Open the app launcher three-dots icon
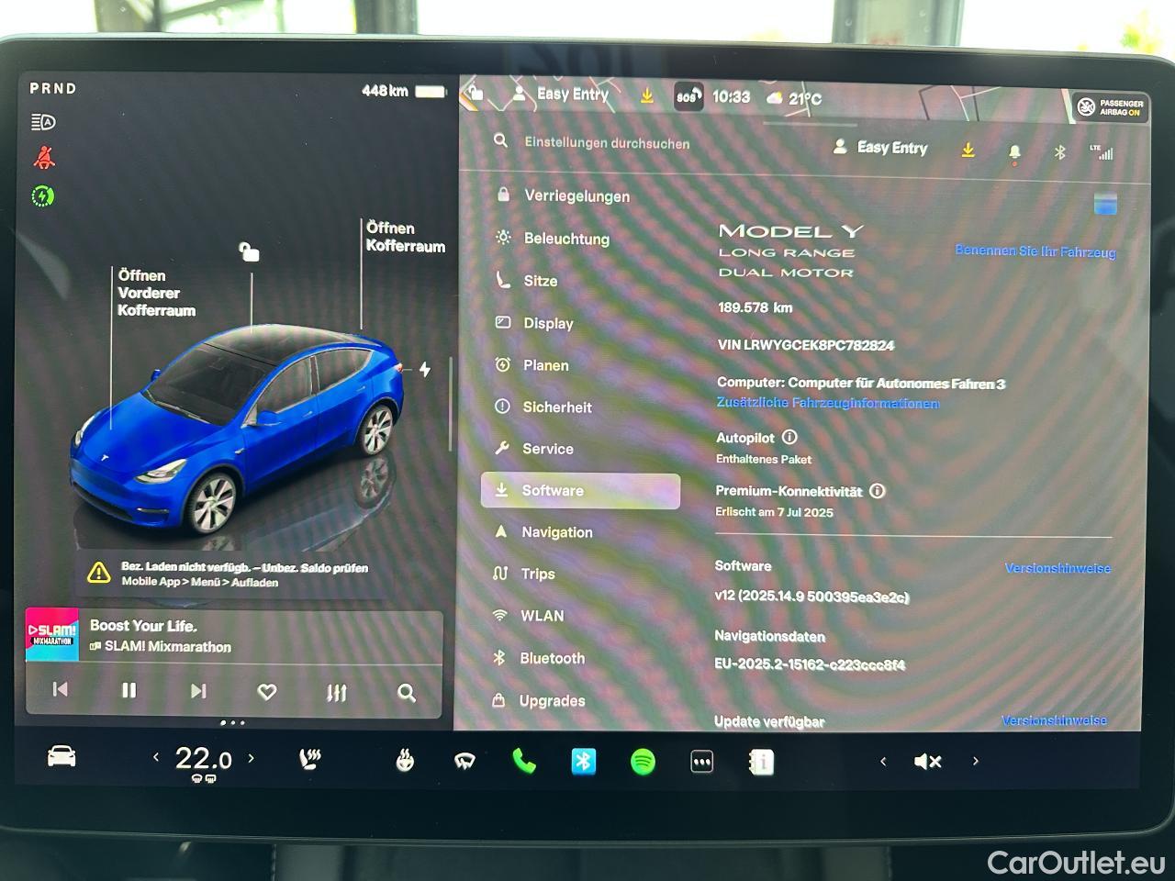Image resolution: width=1175 pixels, height=881 pixels. coord(702,763)
